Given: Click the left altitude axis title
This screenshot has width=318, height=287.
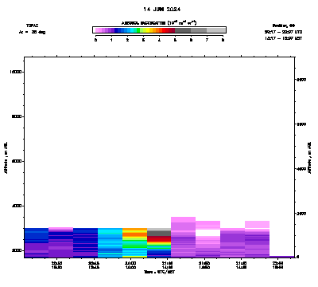Looking at the screenshot, I should tap(6, 158).
